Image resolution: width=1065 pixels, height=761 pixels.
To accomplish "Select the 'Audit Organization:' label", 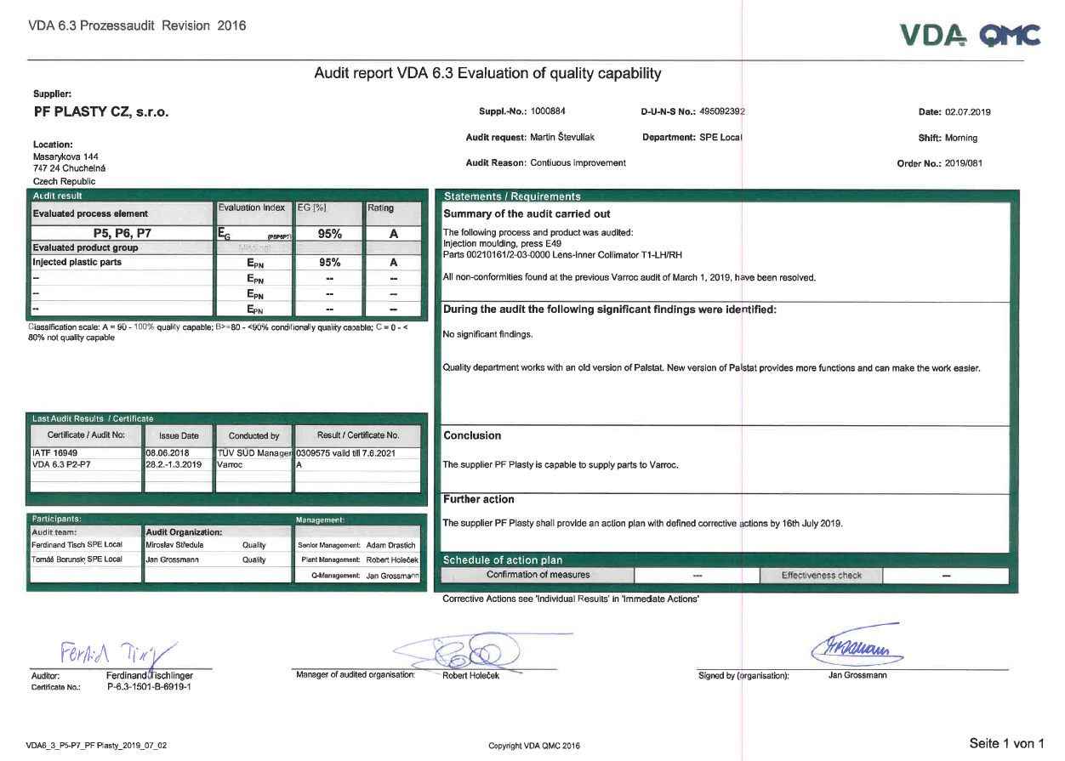I will pos(185,531).
